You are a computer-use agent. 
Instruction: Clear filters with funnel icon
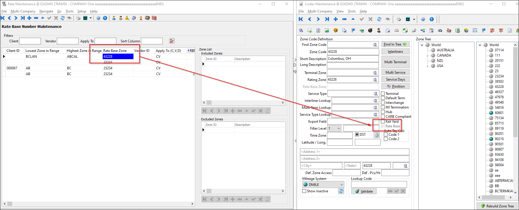tap(172, 41)
